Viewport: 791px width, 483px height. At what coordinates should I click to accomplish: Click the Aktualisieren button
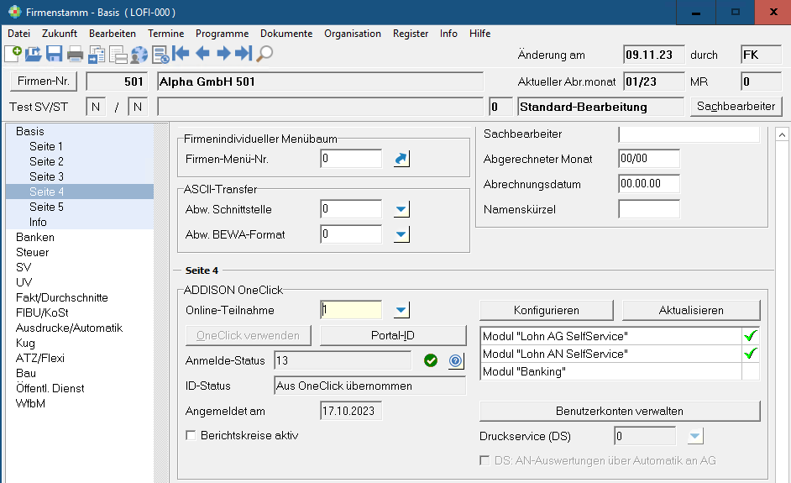691,311
